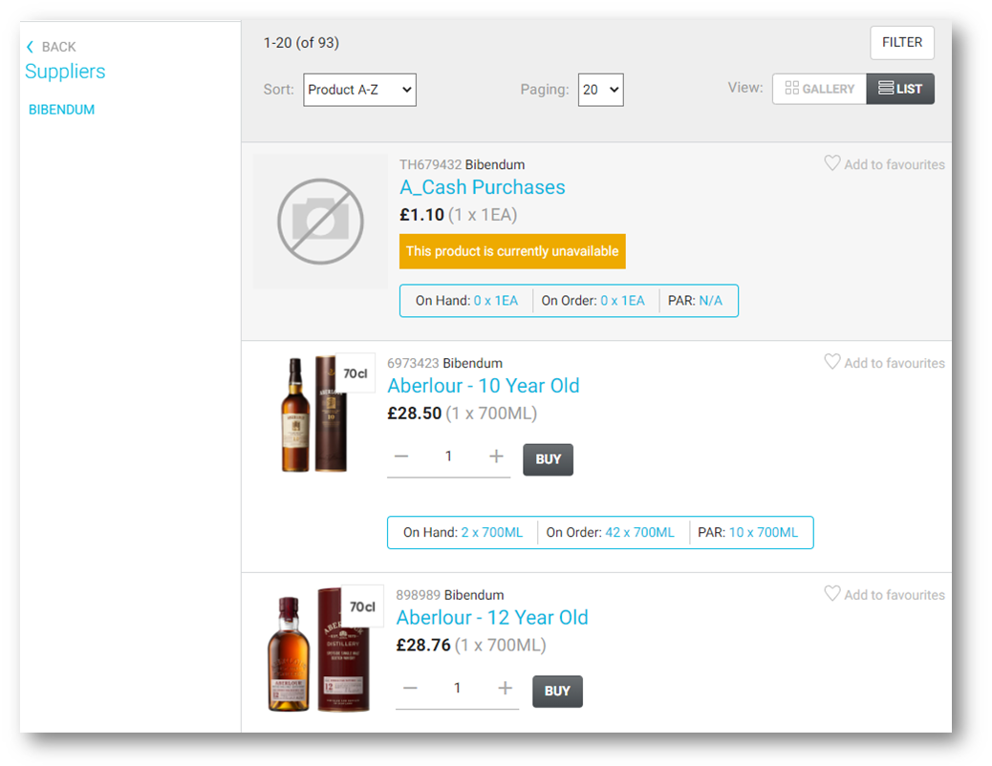Viewport: 992px width, 766px height.
Task: Switch to Gallery view
Action: point(819,89)
